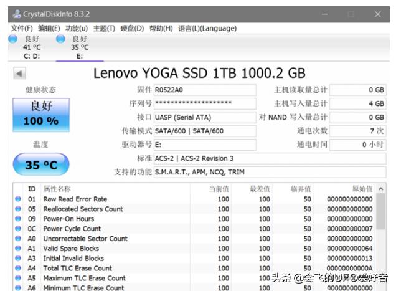Click the 35 °C temperature button

[x=41, y=165]
